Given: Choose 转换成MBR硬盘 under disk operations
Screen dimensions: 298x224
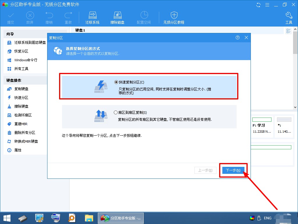Looking at the screenshot, I should [x=22, y=141].
